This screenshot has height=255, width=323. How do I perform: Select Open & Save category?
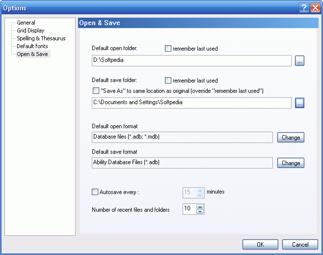[x=32, y=54]
